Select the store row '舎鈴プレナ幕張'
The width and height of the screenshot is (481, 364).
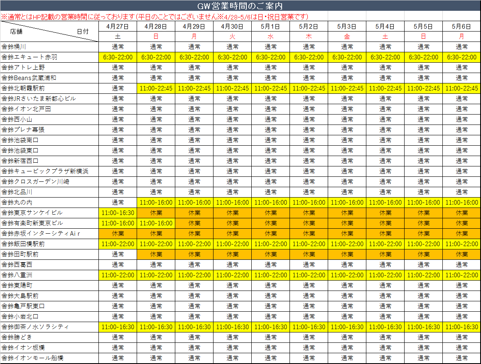(x=240, y=129)
